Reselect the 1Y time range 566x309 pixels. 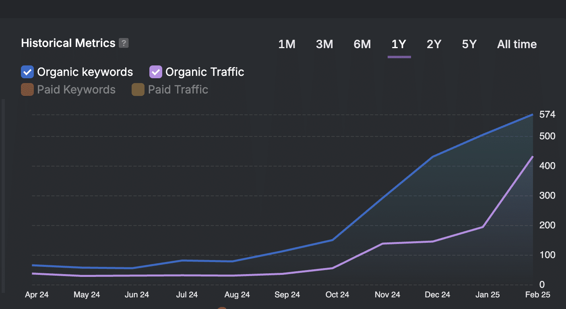click(399, 44)
